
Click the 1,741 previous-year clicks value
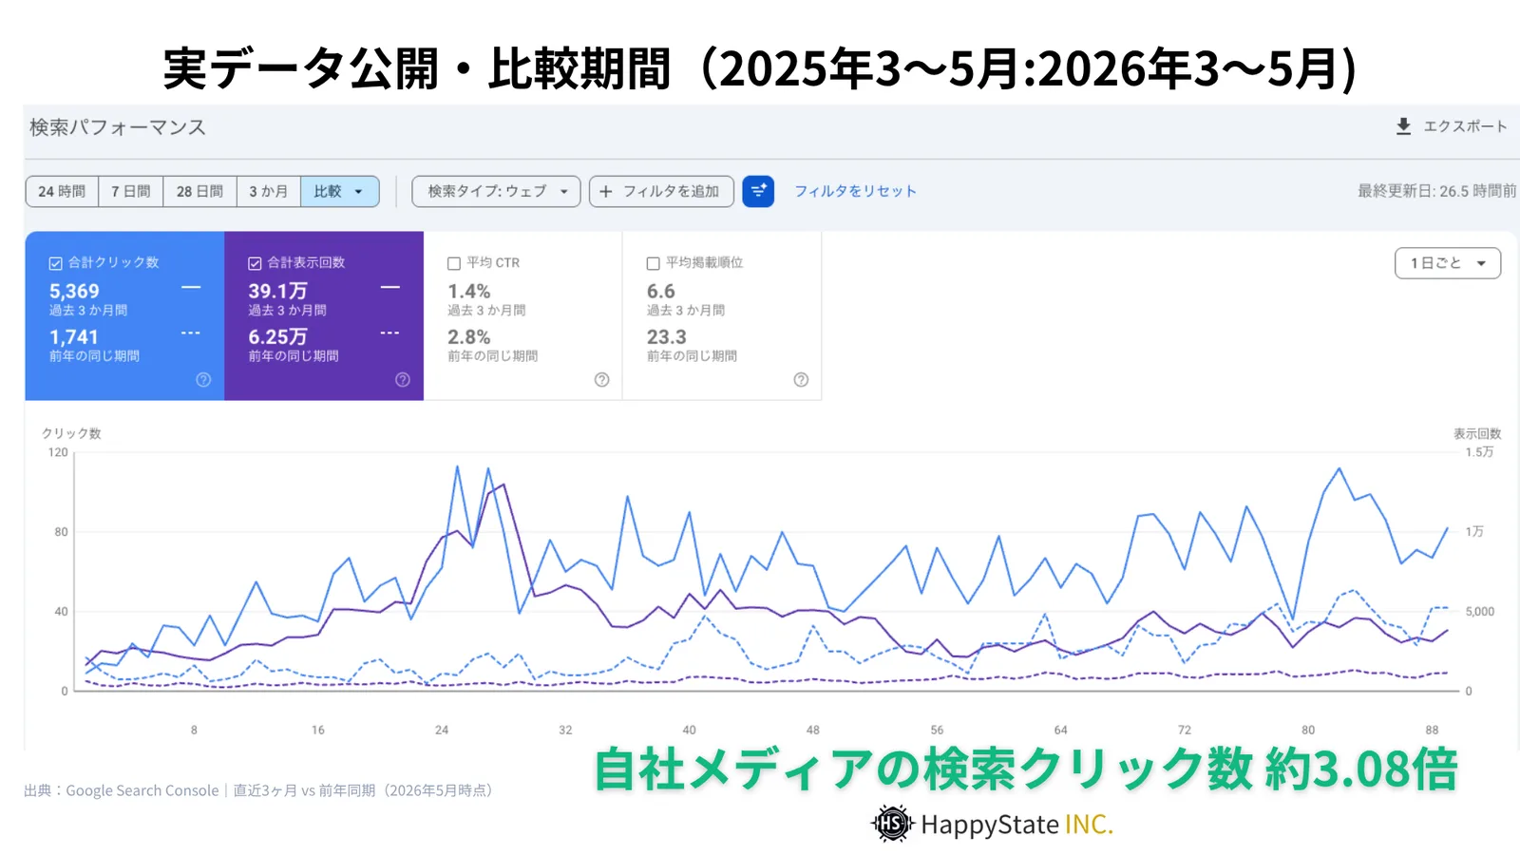coord(74,336)
